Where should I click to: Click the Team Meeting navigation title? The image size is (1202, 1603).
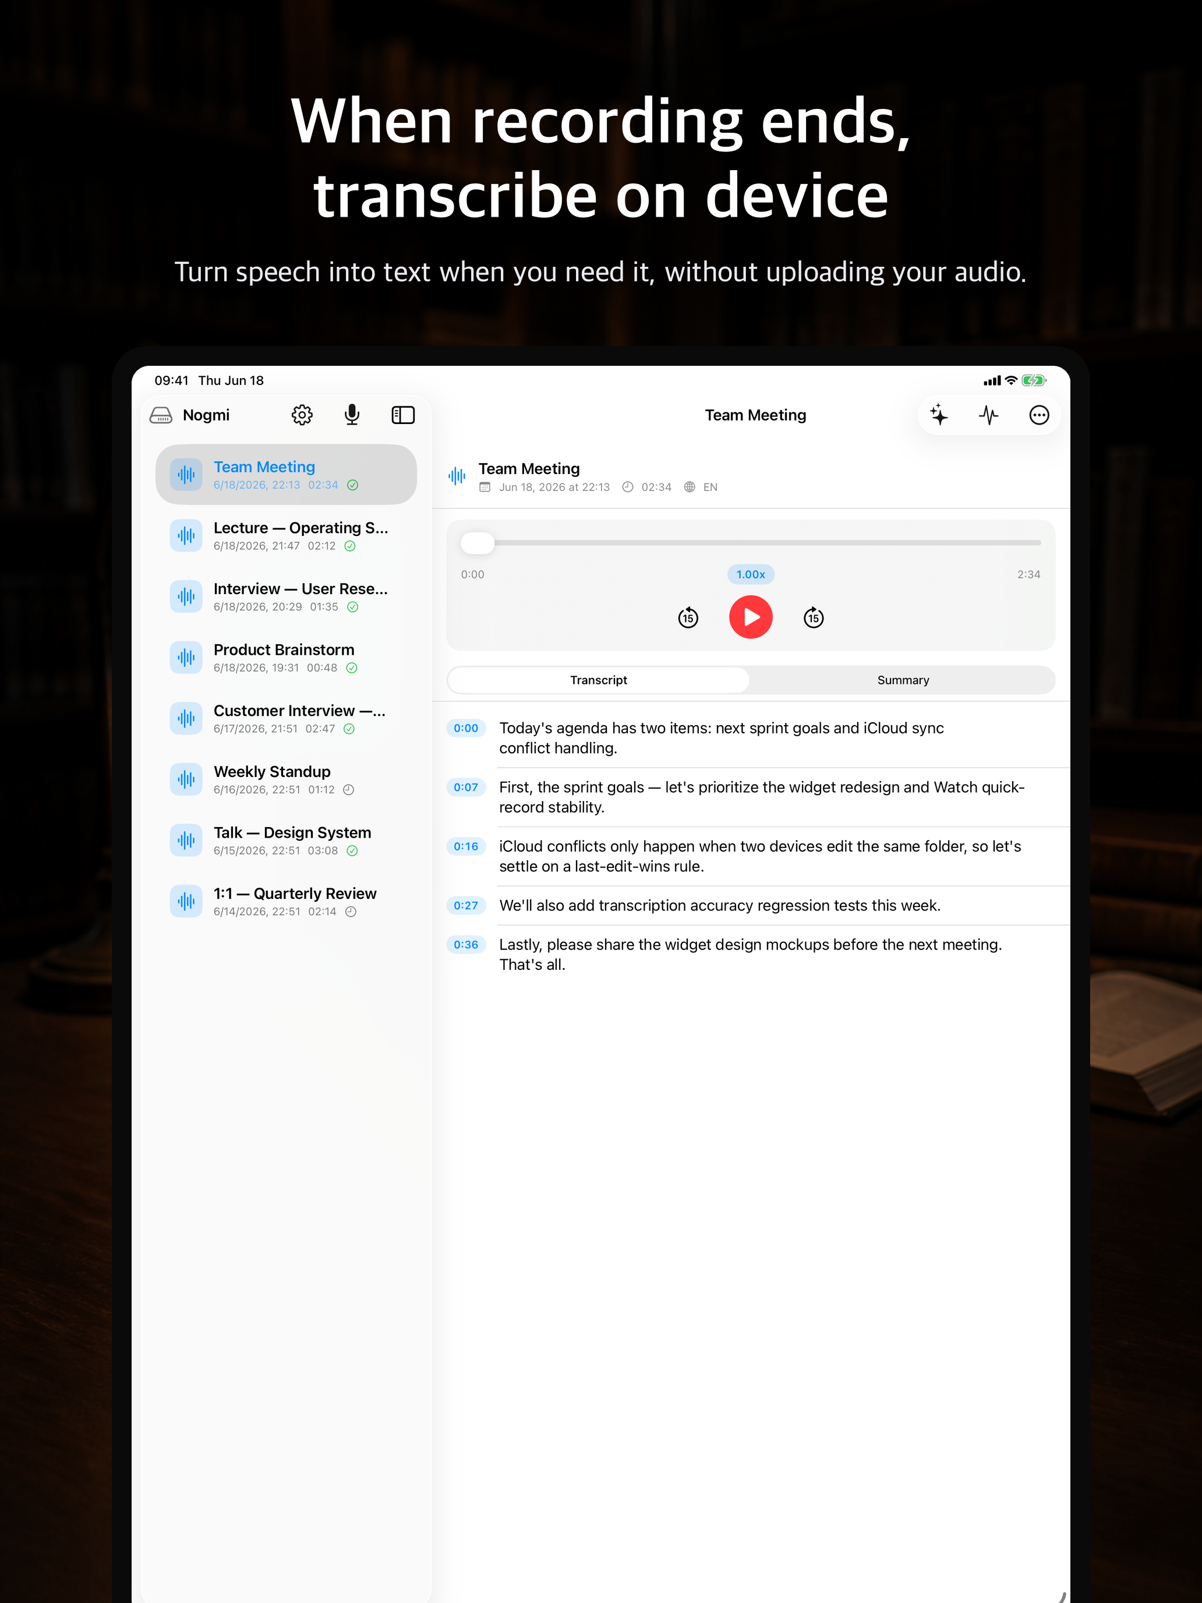click(755, 415)
